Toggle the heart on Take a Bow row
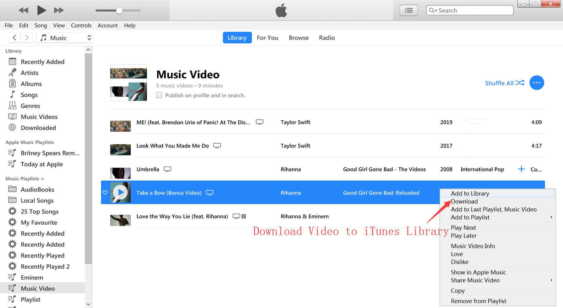This screenshot has height=308, width=563. [x=105, y=193]
